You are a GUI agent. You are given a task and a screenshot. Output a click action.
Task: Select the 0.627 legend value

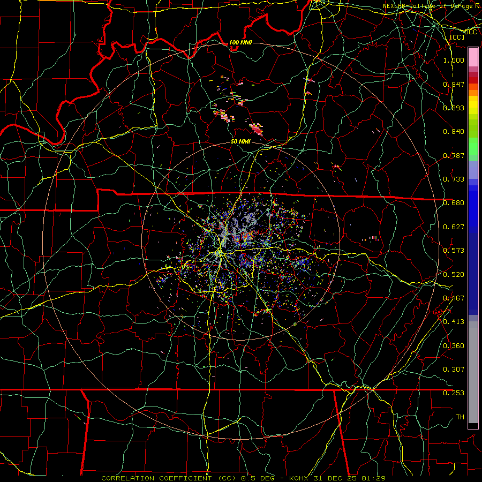(454, 227)
